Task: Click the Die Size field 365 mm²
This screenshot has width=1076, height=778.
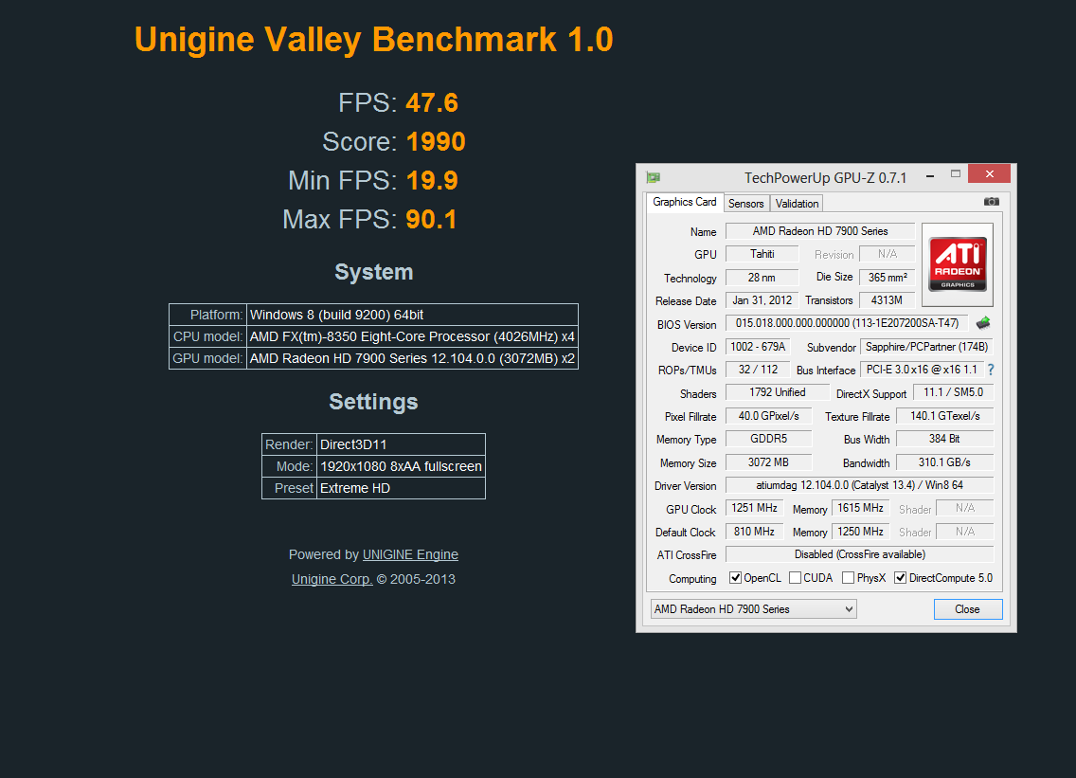Action: (888, 278)
